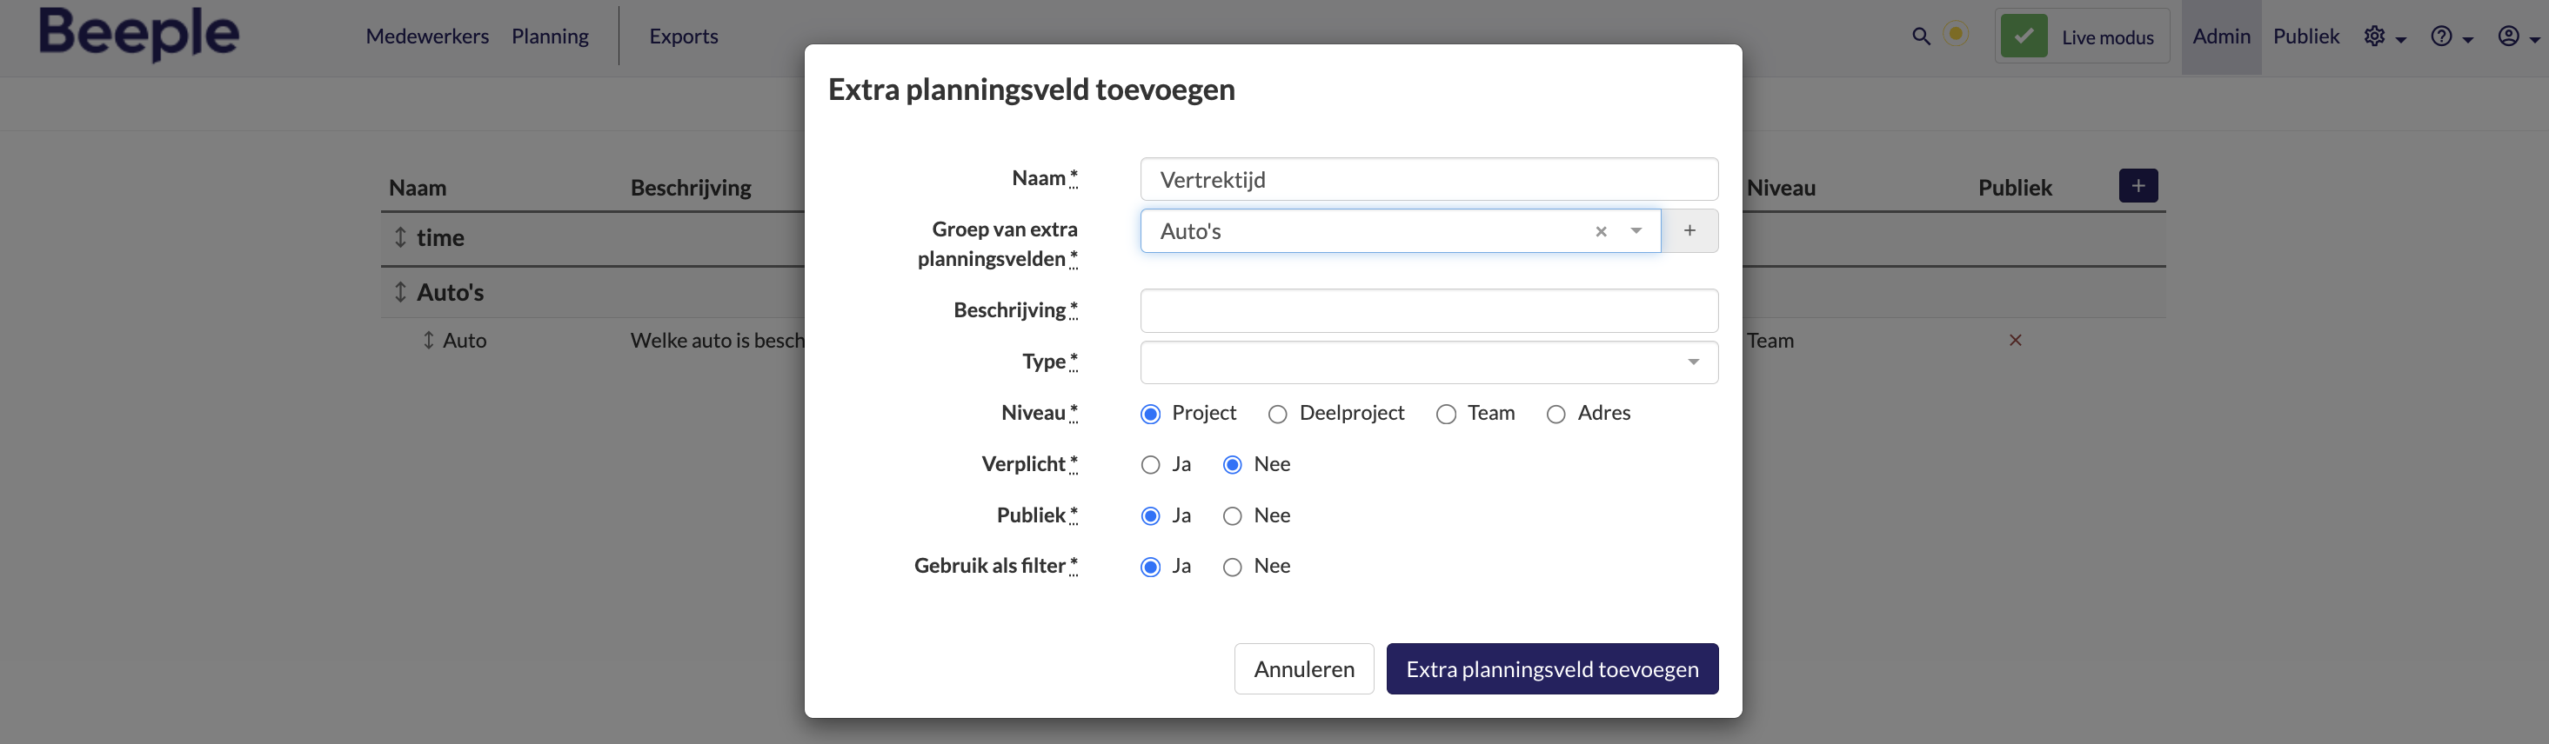
Task: Click the Naam column header
Action: pos(417,188)
